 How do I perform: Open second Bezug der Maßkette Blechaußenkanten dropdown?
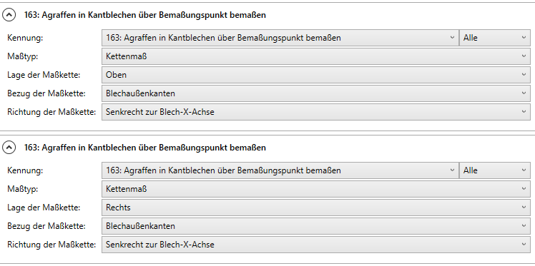(x=316, y=226)
